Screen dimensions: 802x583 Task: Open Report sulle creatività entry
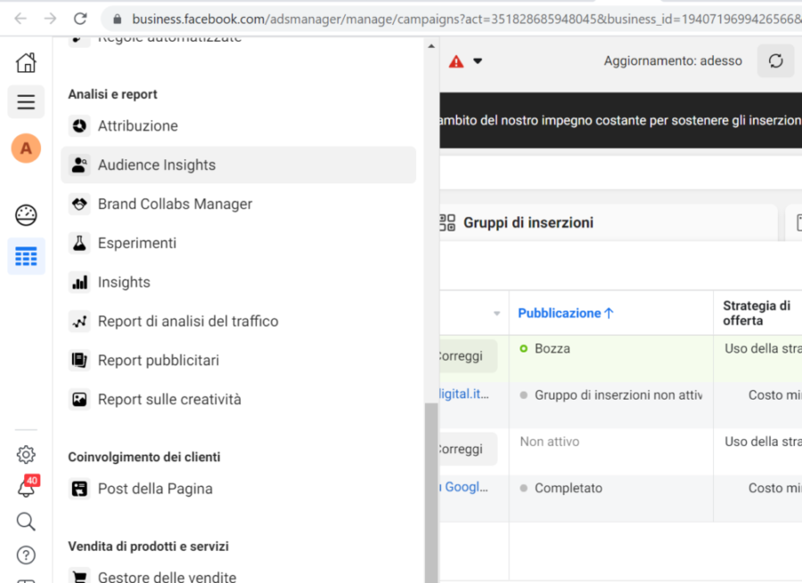tap(238, 399)
